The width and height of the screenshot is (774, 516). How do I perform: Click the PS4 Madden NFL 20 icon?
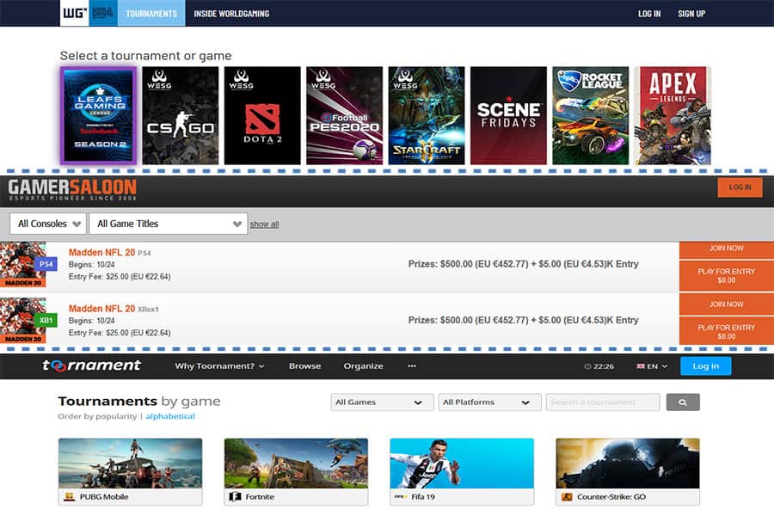tap(23, 264)
